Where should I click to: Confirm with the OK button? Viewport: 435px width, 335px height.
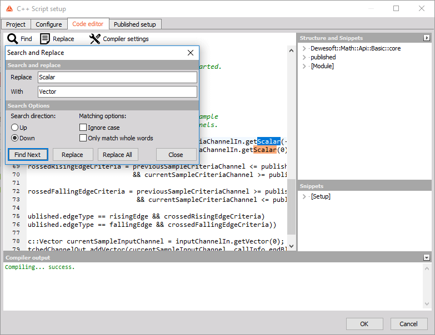(x=364, y=324)
